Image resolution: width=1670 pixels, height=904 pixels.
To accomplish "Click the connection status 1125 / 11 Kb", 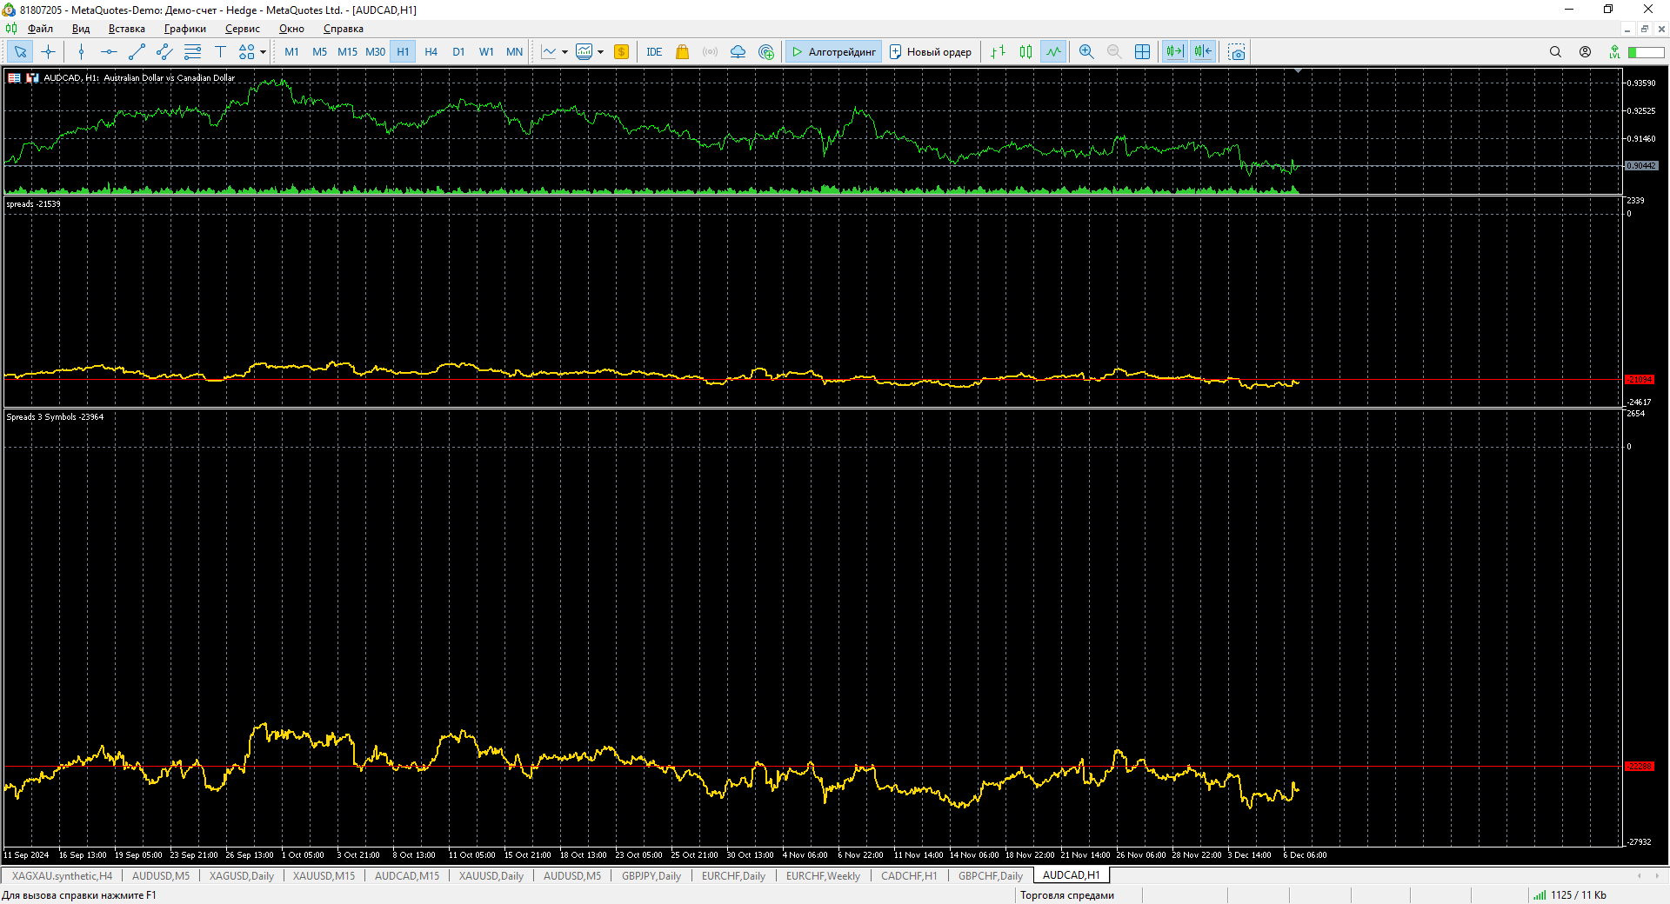I will (1571, 895).
